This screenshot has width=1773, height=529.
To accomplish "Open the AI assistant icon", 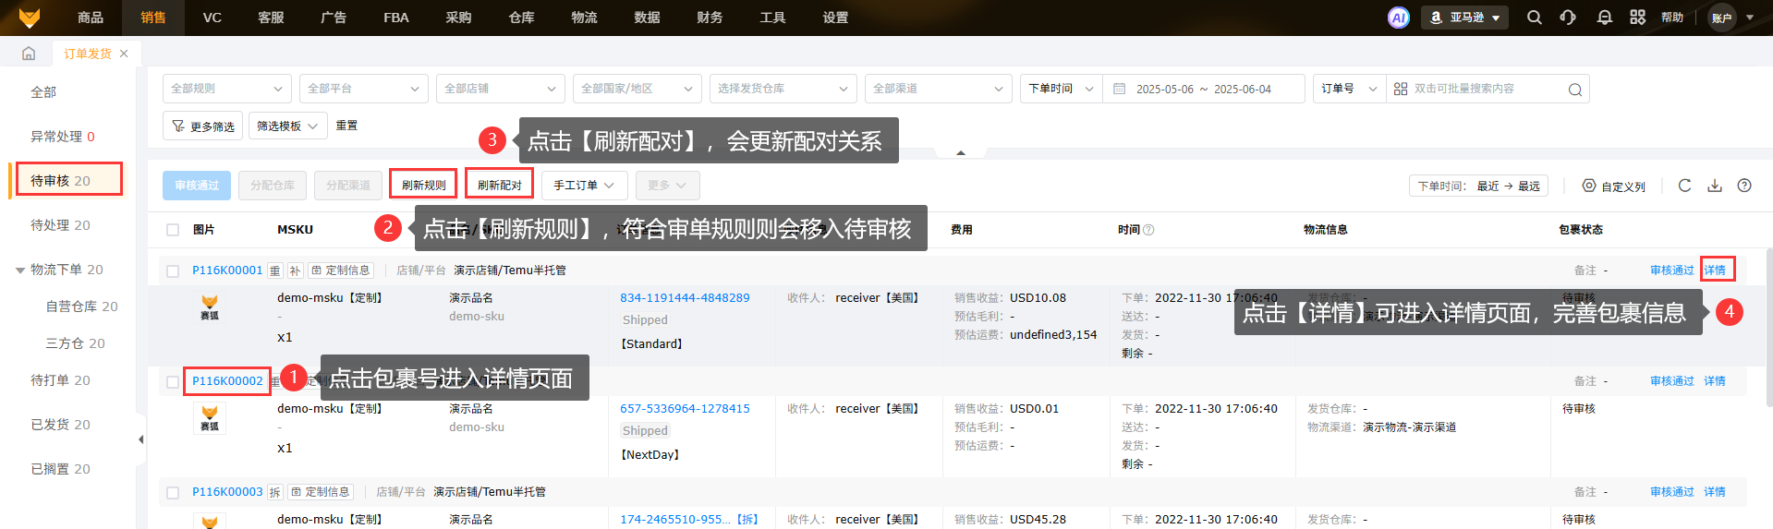I will tap(1399, 18).
